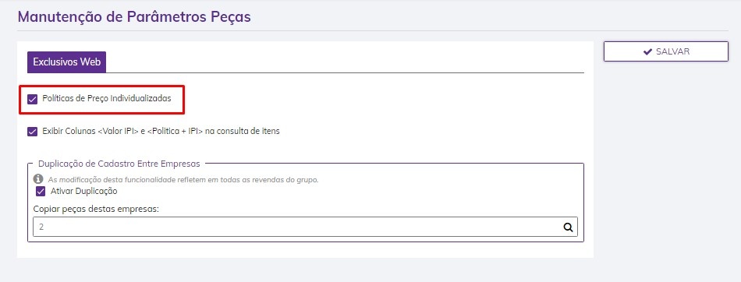Click the value 2 in companies field

pos(41,227)
